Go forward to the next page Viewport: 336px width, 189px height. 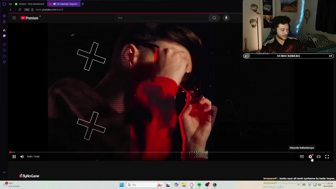pyautogui.click(x=15, y=10)
